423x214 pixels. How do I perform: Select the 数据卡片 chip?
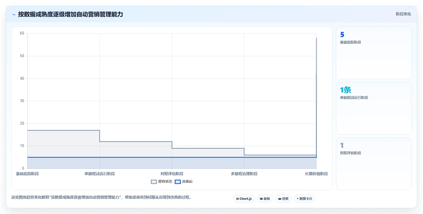[305, 199]
